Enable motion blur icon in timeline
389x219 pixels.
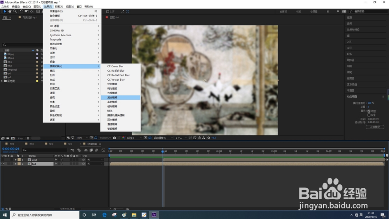click(96, 150)
